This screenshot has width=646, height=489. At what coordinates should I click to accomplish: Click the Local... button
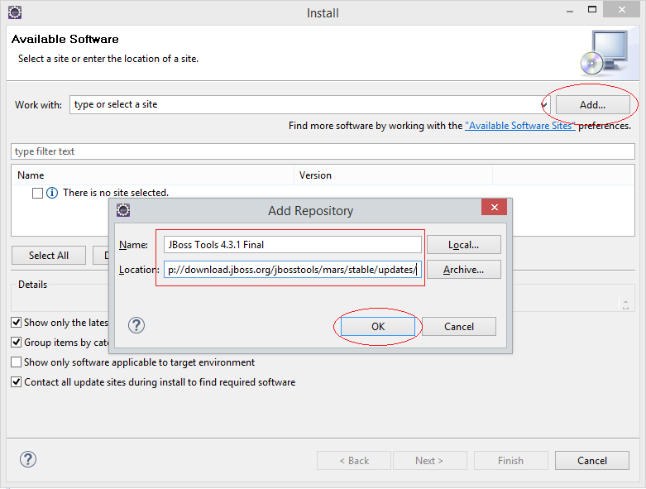click(x=464, y=245)
